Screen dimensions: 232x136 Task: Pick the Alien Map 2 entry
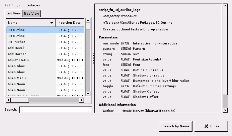(18, 78)
